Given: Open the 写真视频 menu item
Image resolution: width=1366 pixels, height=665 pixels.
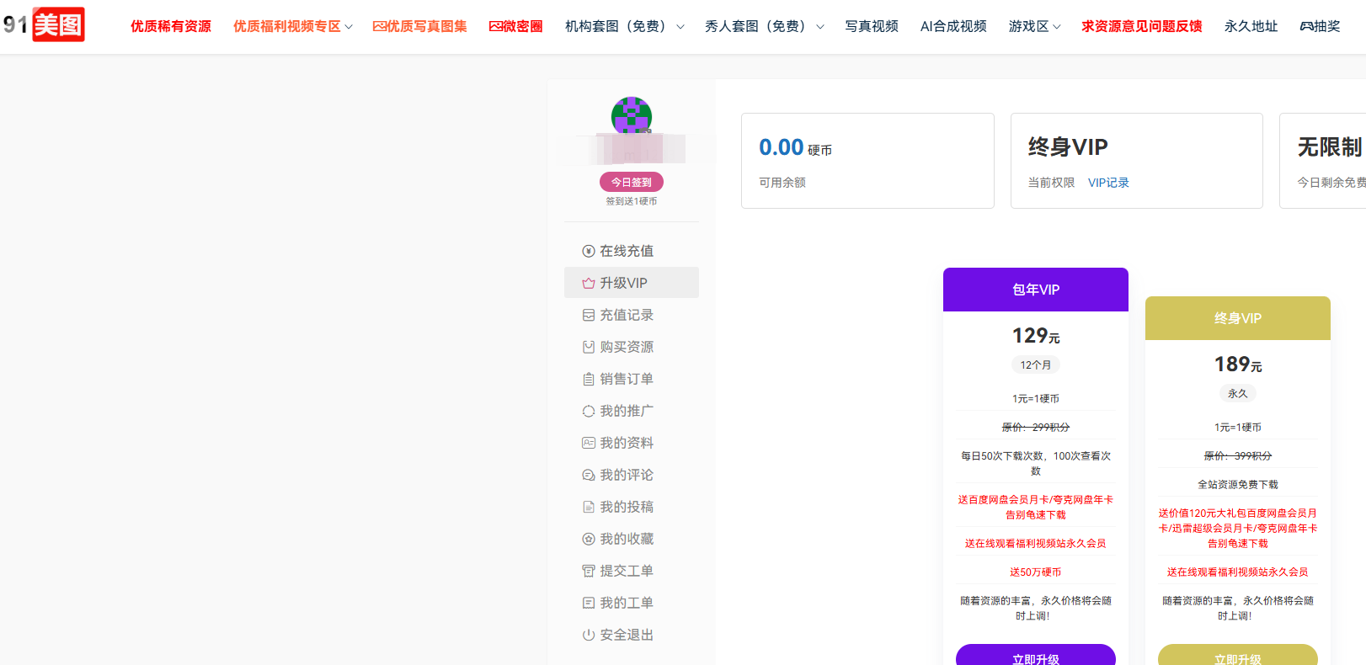Looking at the screenshot, I should click(x=872, y=26).
